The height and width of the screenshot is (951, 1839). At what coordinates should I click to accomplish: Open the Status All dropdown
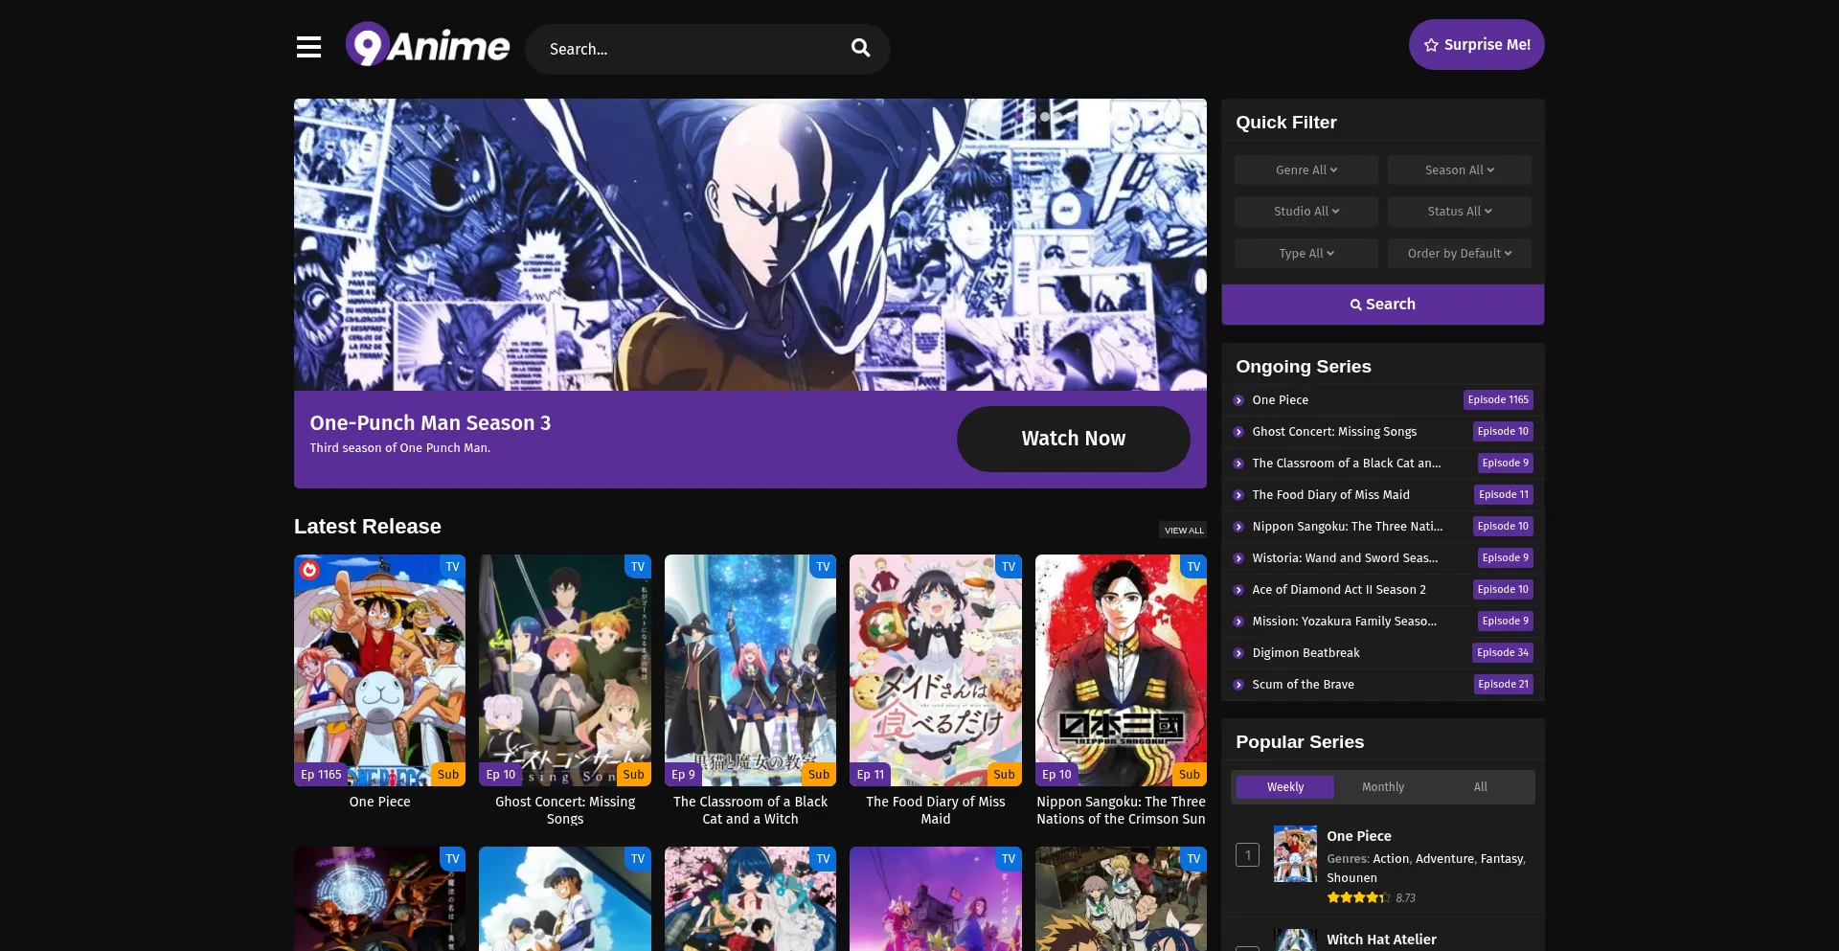click(1459, 211)
